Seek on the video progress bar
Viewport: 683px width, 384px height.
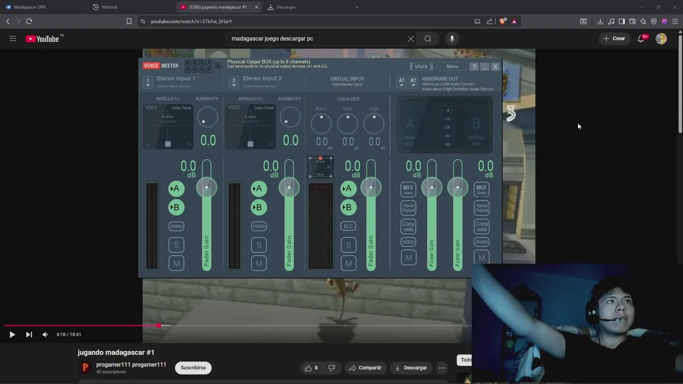coord(237,325)
